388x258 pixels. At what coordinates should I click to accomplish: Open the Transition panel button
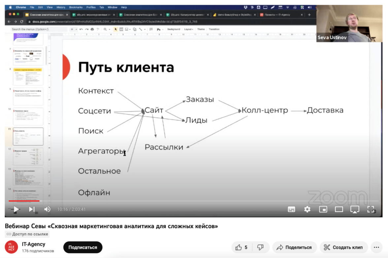coord(214,29)
